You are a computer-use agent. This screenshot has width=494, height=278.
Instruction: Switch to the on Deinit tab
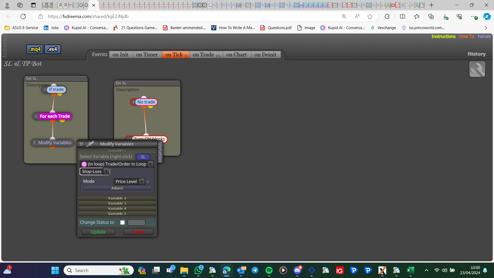click(266, 55)
